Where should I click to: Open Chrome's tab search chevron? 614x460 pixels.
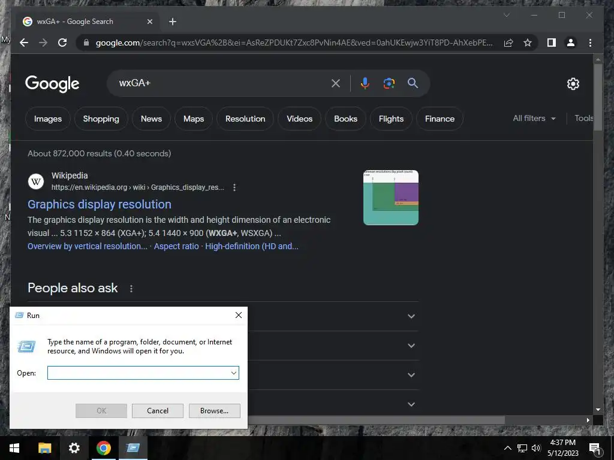(x=506, y=15)
